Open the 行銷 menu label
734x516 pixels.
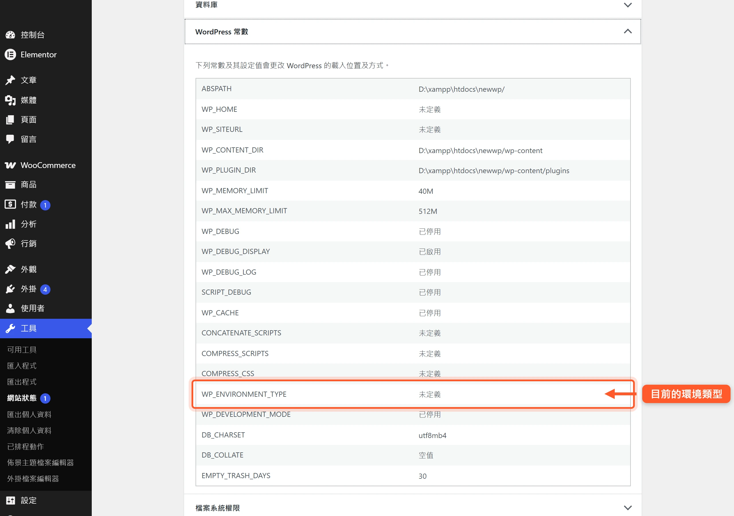28,244
